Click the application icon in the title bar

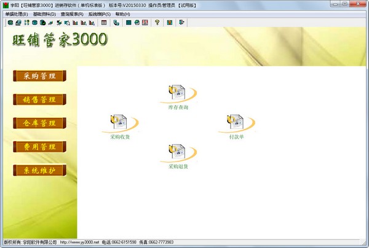click(6, 5)
